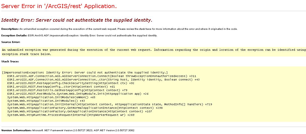Click the AGSServerConnection..ctor +43 stack line
Image resolution: width=306 pixels, height=134 pixels.
tap(103, 79)
